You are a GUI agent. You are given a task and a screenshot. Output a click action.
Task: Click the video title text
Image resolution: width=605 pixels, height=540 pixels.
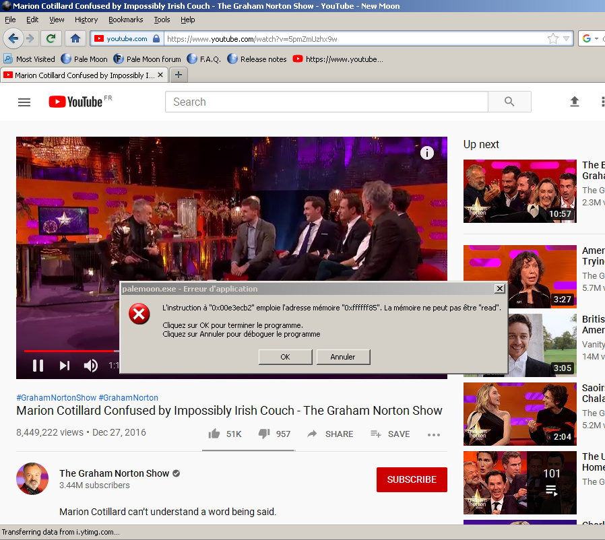pyautogui.click(x=229, y=411)
